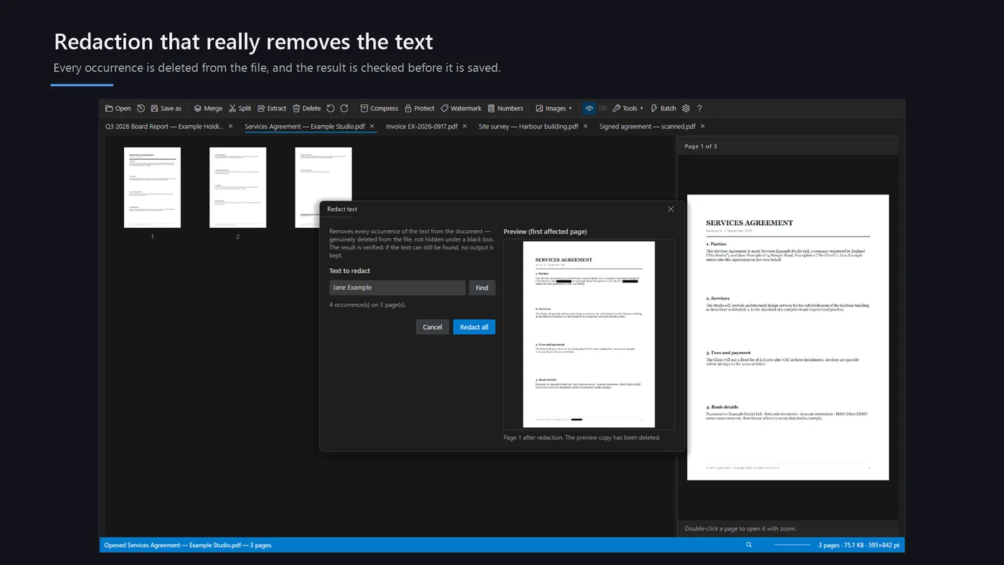
Task: Click the "Page 1 of 3" label
Action: tap(701, 146)
